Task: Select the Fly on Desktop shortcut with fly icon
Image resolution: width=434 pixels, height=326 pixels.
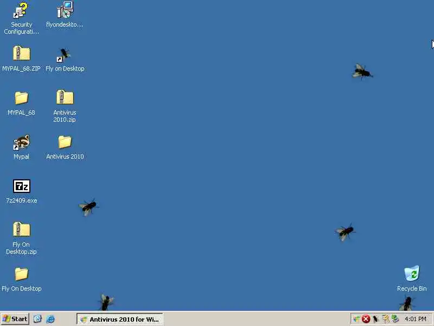Action: [65, 59]
